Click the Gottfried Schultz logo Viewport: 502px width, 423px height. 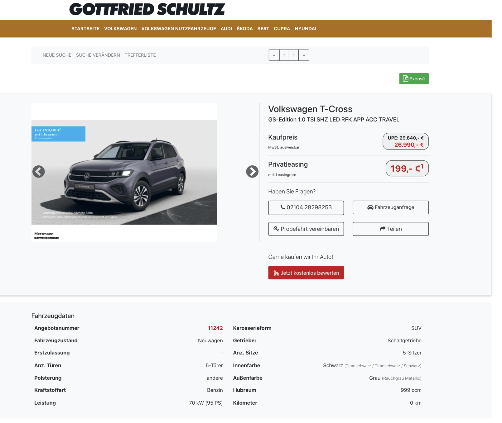click(147, 9)
